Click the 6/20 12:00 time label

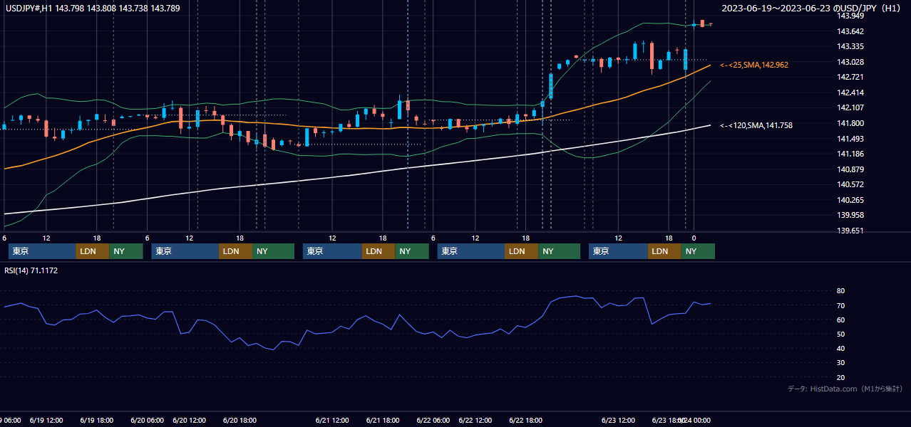pyautogui.click(x=189, y=421)
